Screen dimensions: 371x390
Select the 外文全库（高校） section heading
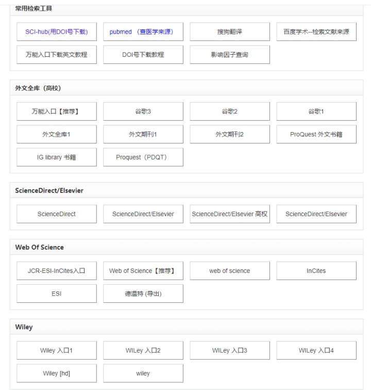click(x=38, y=88)
